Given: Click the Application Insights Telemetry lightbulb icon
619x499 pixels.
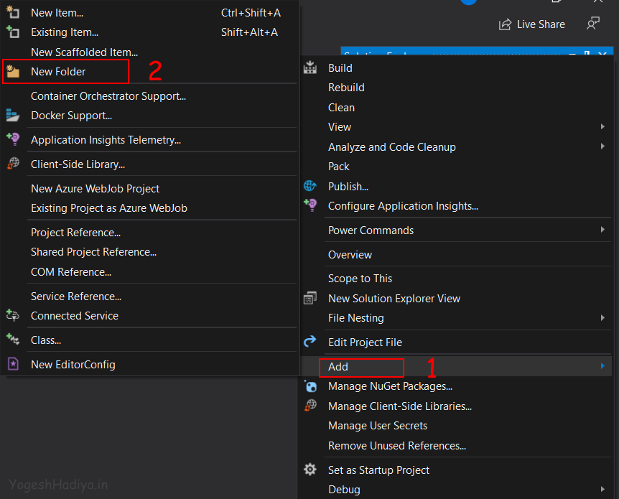Looking at the screenshot, I should [x=13, y=139].
